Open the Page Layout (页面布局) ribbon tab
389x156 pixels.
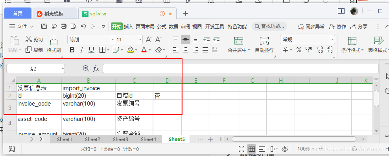[x=145, y=26]
